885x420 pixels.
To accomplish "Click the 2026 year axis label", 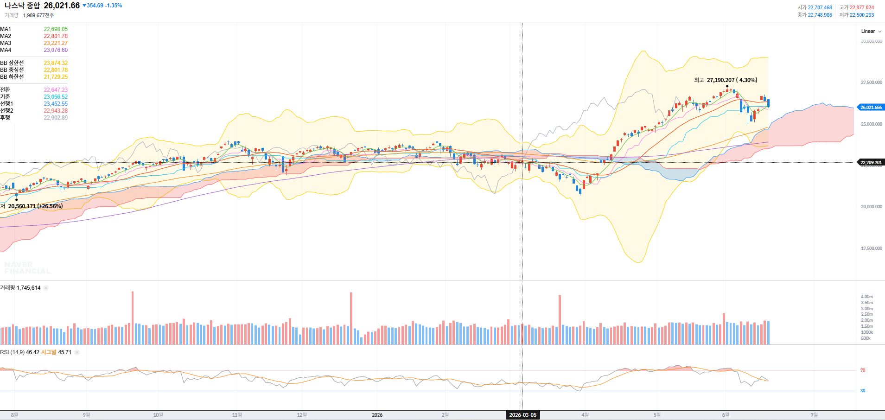I will (377, 415).
